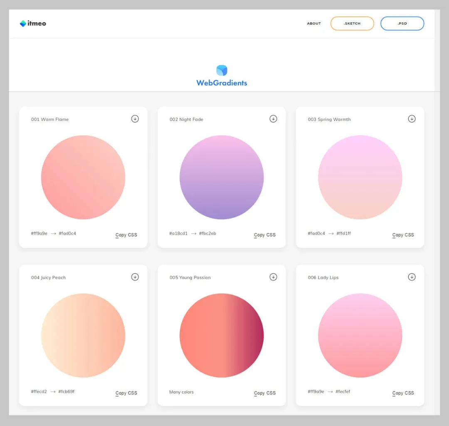Copy CSS for Spring Warmth
Viewport: 449px width, 426px height.
coord(403,235)
